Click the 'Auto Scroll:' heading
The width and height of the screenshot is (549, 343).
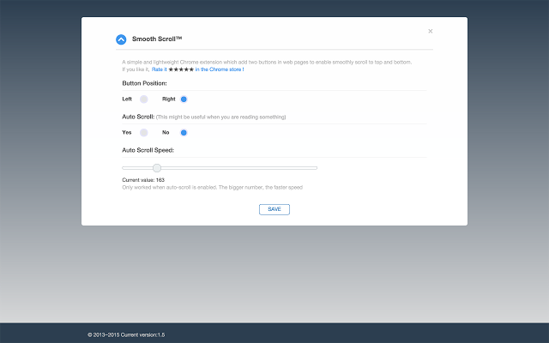tap(138, 117)
